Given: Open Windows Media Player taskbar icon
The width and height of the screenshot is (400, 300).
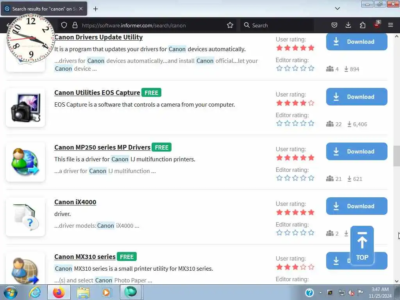Looking at the screenshot, I should [106, 293].
